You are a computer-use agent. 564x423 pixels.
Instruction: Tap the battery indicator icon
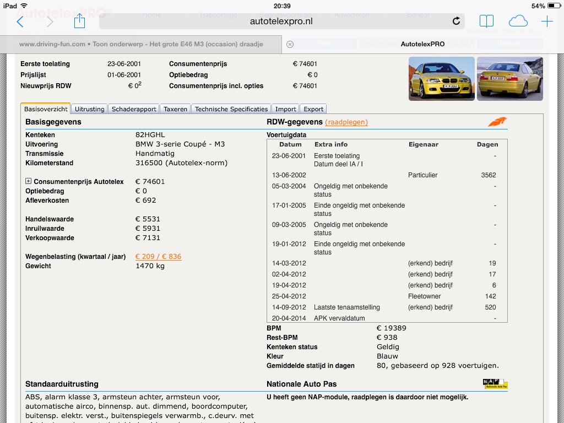554,6
